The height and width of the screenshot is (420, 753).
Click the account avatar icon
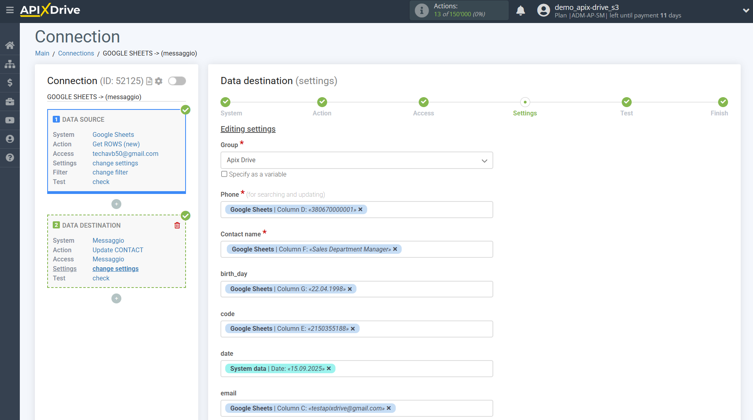click(544, 10)
